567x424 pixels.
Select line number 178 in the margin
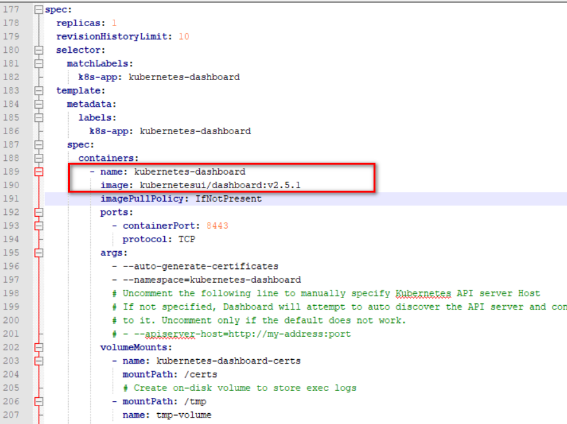[x=11, y=23]
